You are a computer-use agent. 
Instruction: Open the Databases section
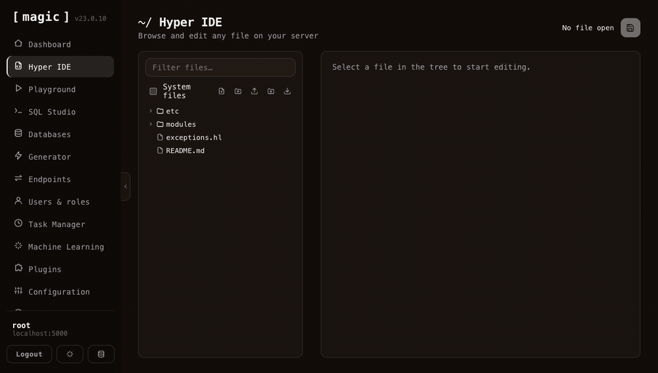(x=60, y=134)
